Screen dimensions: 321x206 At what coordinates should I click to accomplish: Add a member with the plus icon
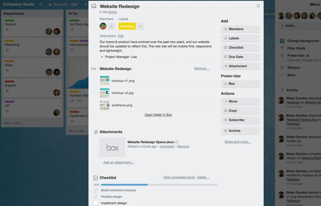(x=111, y=26)
